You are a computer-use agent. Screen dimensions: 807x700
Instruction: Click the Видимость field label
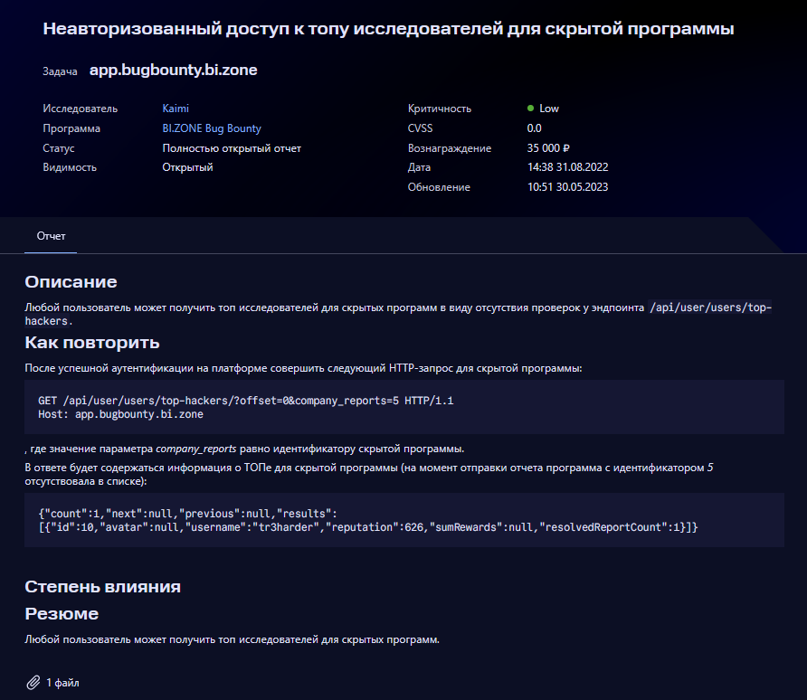(x=70, y=167)
